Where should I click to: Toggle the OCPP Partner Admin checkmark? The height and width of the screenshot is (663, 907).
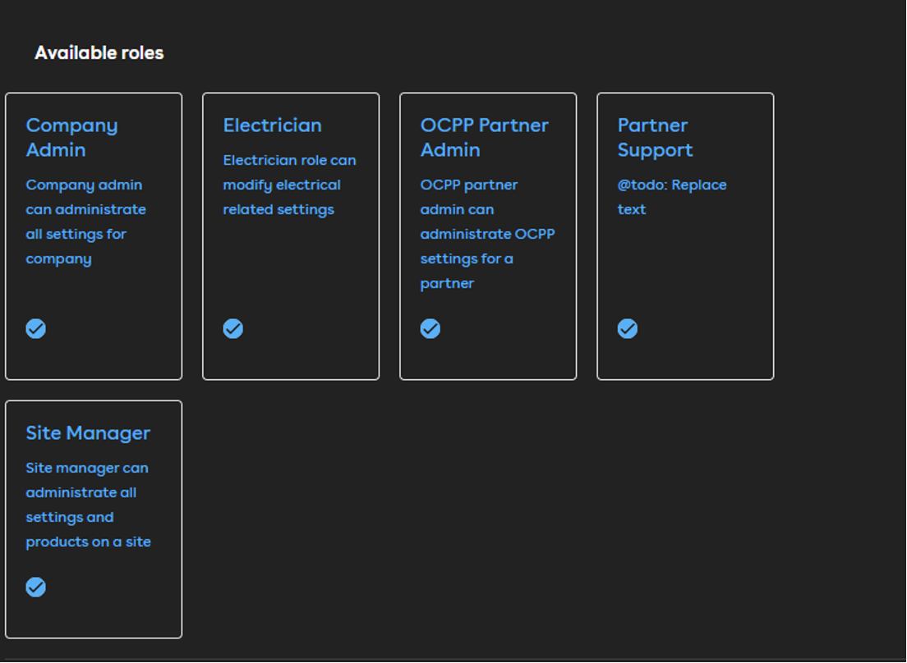coord(430,328)
